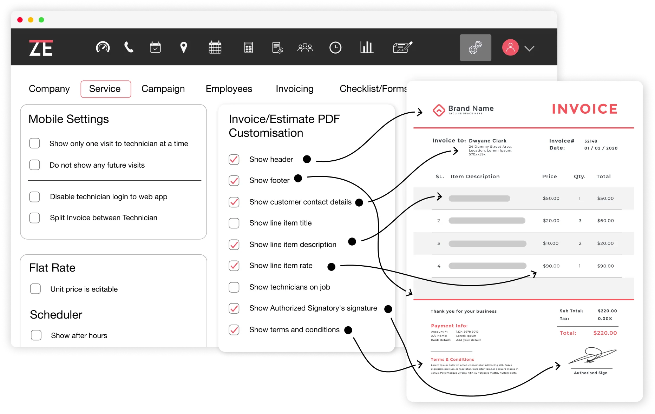Click the $90.00 price in row 4
655x414 pixels.
[551, 266]
